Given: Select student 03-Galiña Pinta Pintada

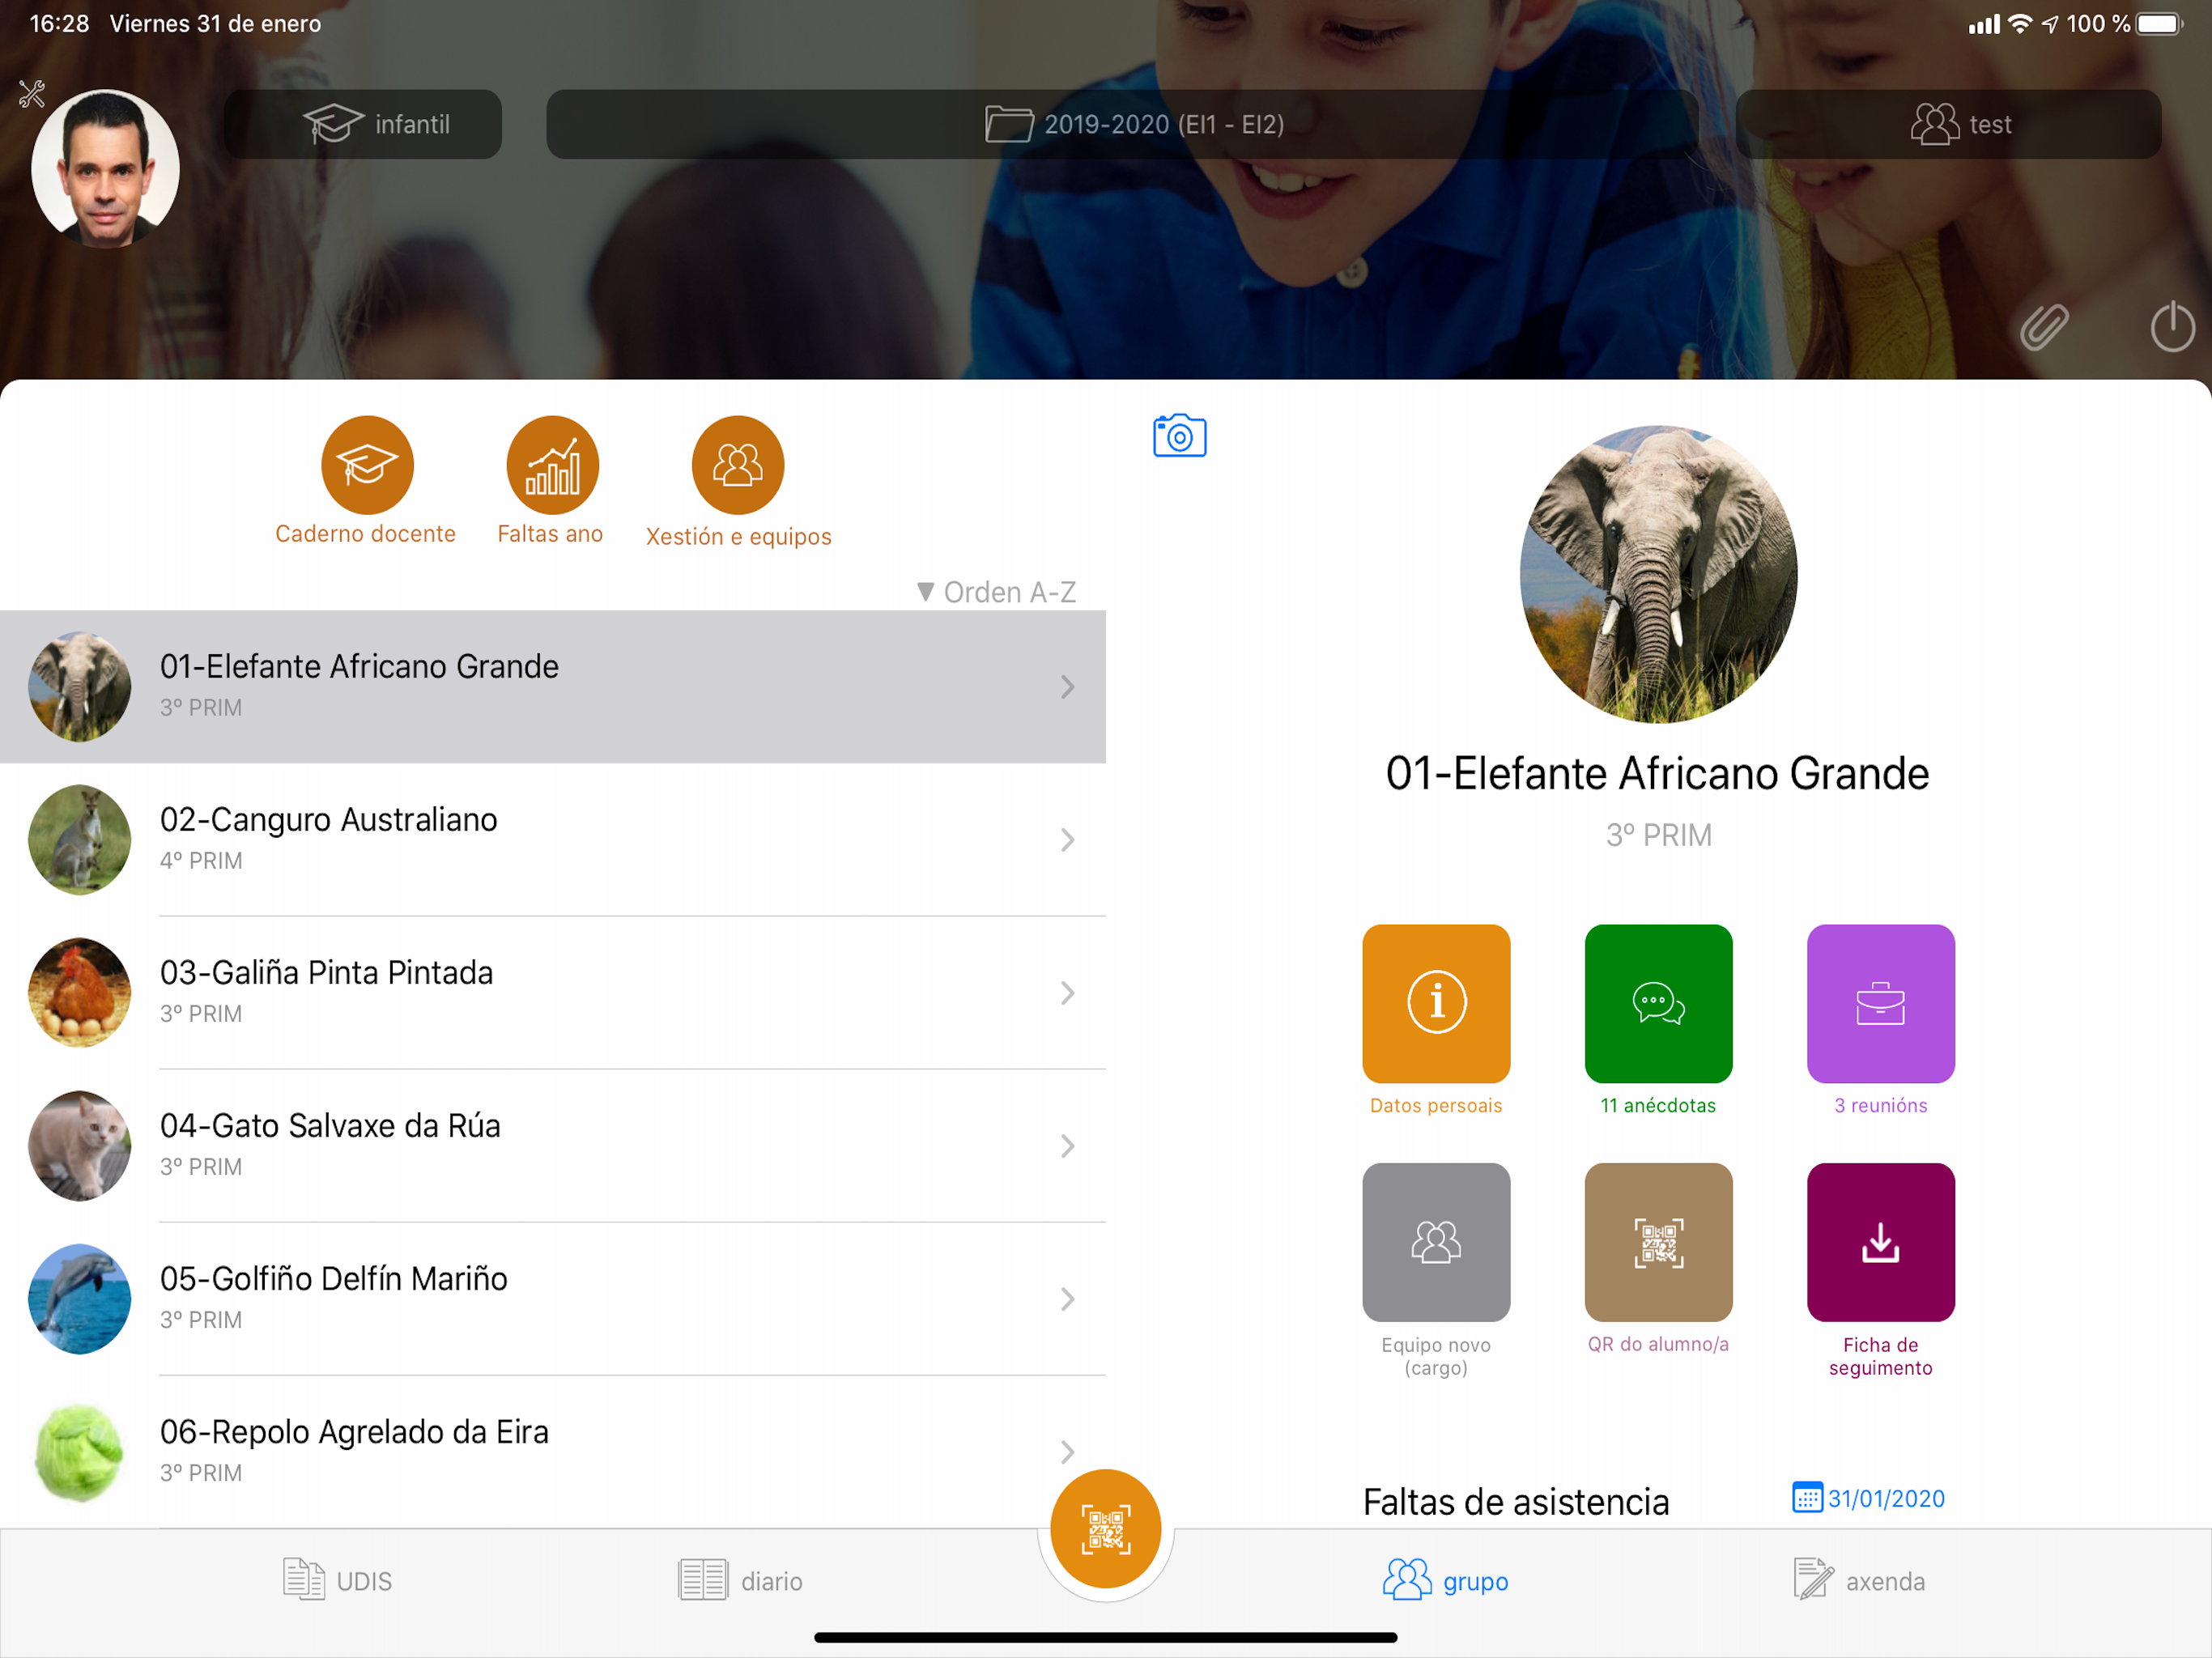Looking at the screenshot, I should click(x=553, y=993).
